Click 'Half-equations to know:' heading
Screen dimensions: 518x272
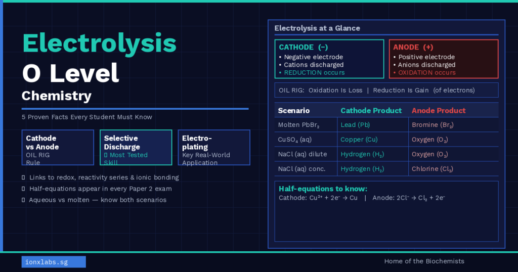[x=323, y=189]
